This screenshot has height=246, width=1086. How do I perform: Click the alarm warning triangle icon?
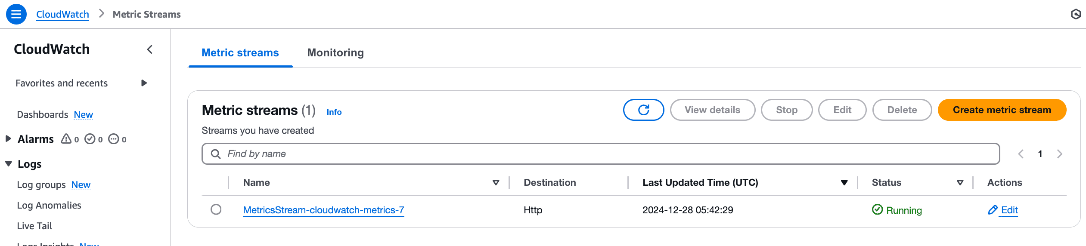coord(66,138)
